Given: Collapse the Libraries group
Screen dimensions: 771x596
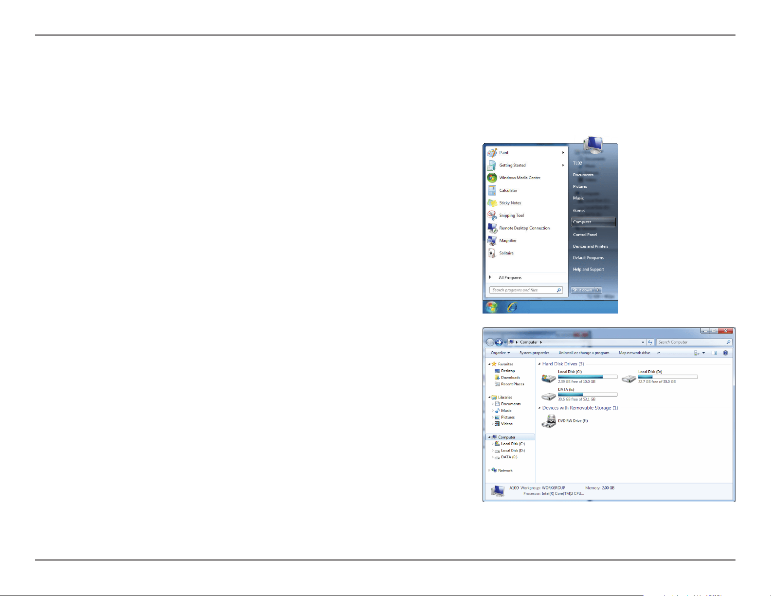Looking at the screenshot, I should coord(489,397).
